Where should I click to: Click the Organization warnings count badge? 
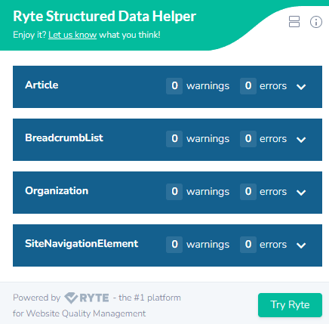174,192
